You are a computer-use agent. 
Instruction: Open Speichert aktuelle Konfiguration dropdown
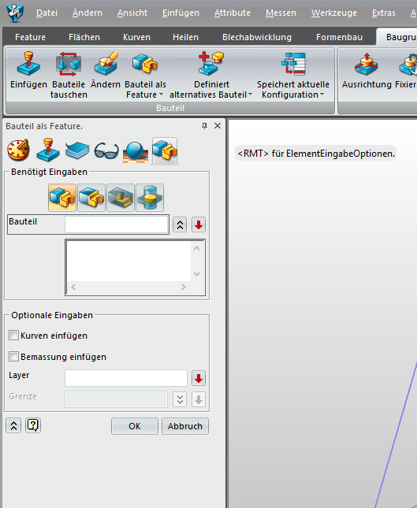pyautogui.click(x=322, y=95)
